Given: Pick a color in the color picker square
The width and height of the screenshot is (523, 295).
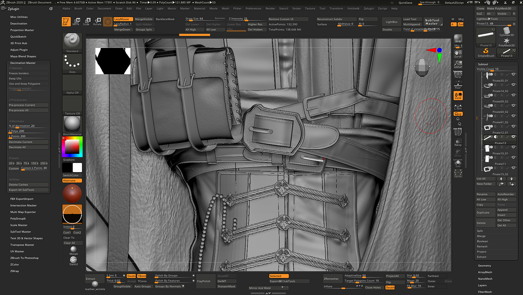Looking at the screenshot, I should click(x=72, y=147).
